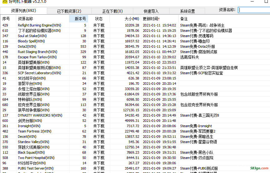Sort by 大小(MB) column header
The width and height of the screenshot is (270, 173).
click(x=125, y=19)
